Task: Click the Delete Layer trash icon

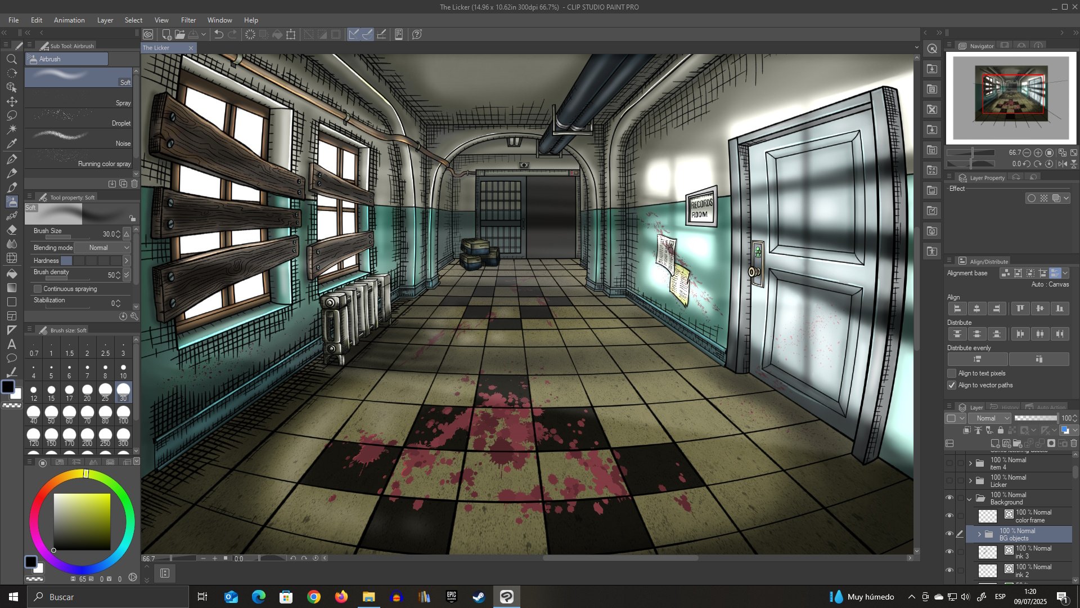Action: pos(1073,443)
